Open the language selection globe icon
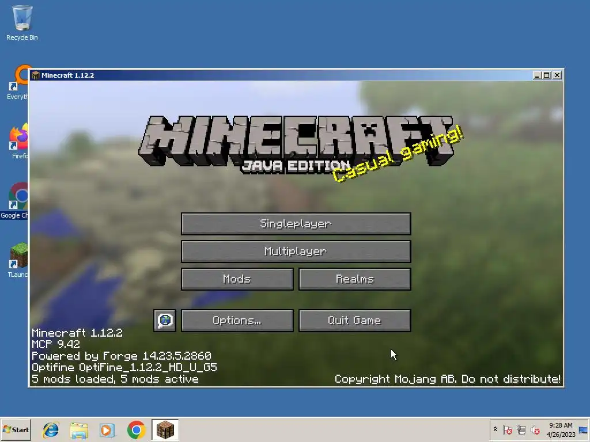The width and height of the screenshot is (590, 442). point(165,320)
